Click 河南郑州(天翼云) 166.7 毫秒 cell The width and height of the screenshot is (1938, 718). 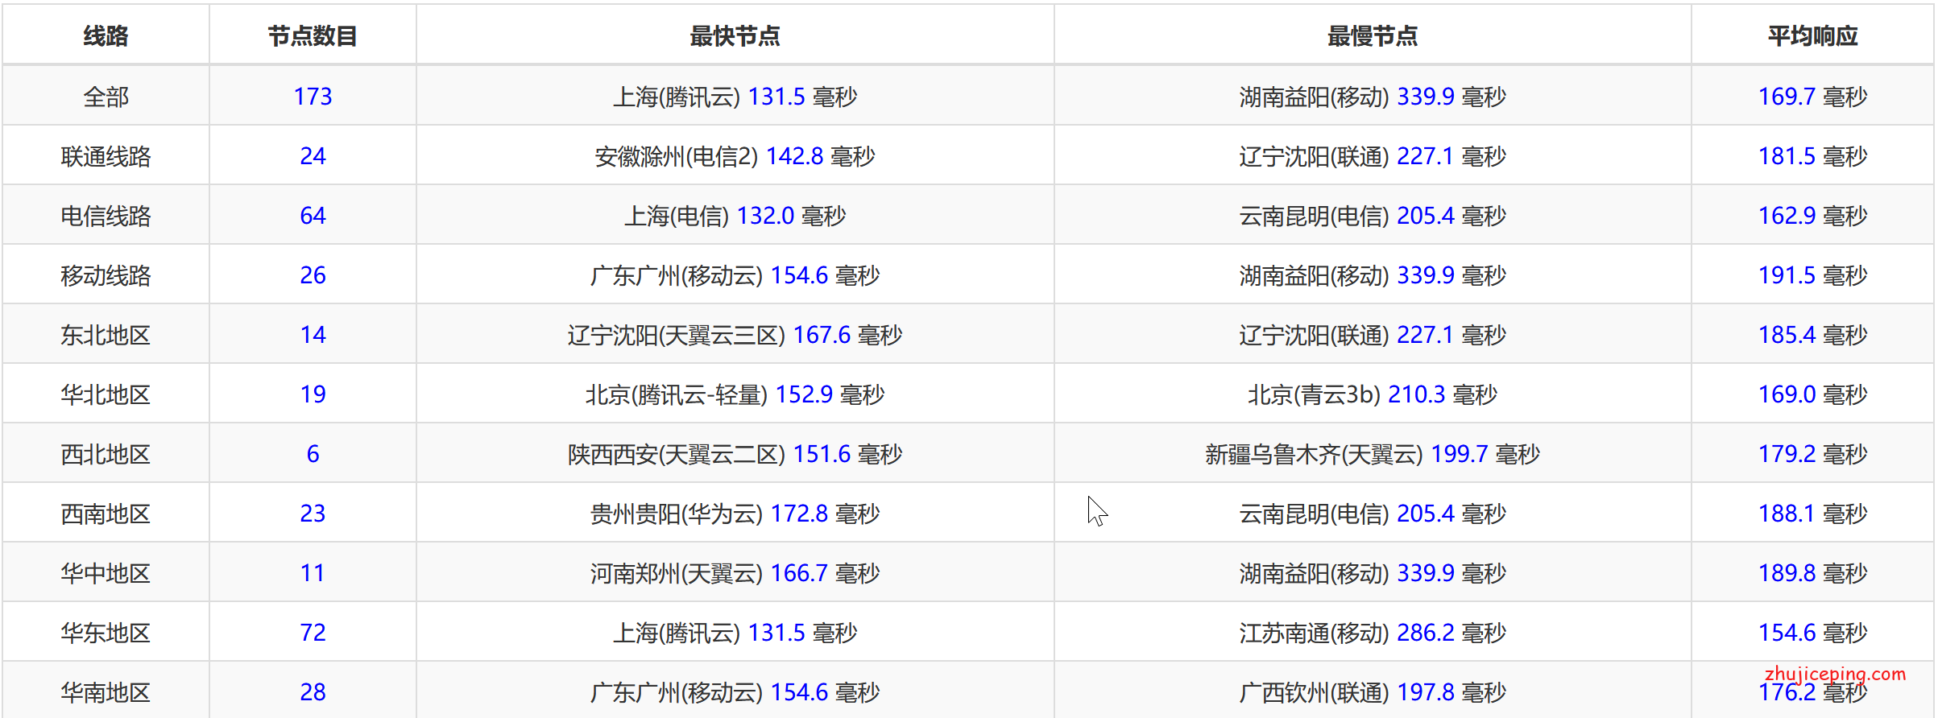click(x=735, y=573)
